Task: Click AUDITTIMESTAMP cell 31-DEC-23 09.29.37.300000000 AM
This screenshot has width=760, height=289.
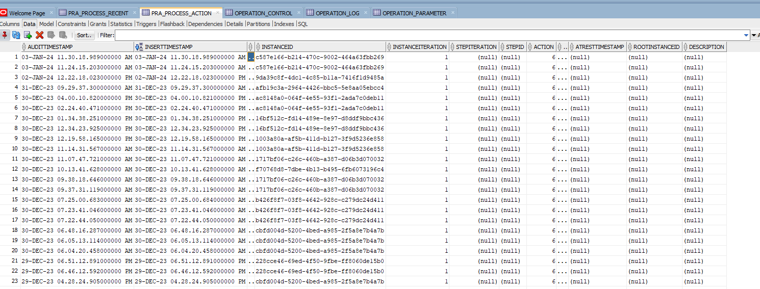Action: pos(77,88)
